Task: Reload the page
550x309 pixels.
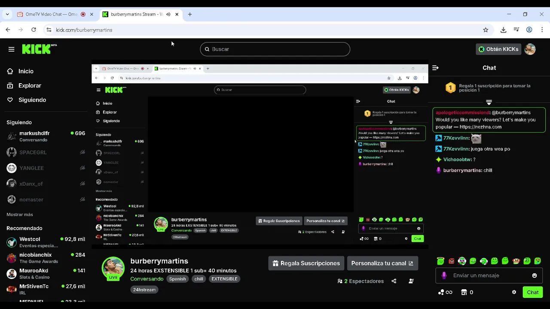Action: click(x=34, y=30)
